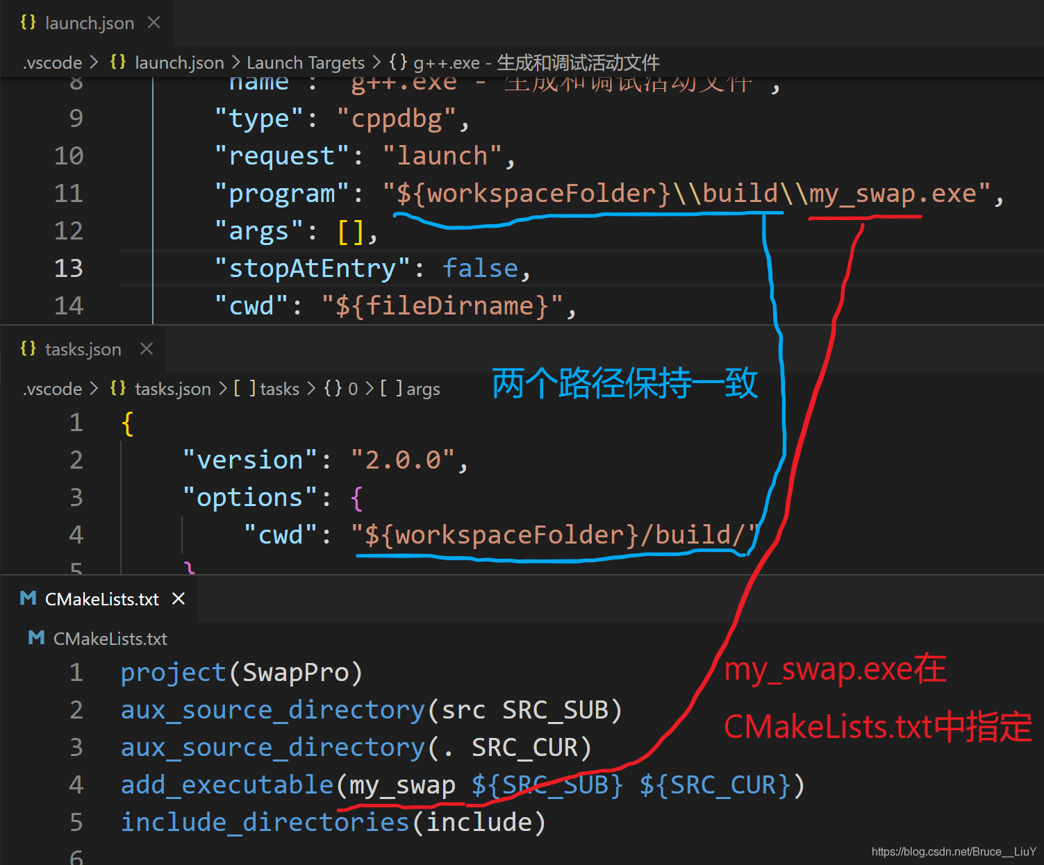Click aux_source_directory(src SRC_SUB) line
This screenshot has width=1044, height=865.
click(x=372, y=710)
